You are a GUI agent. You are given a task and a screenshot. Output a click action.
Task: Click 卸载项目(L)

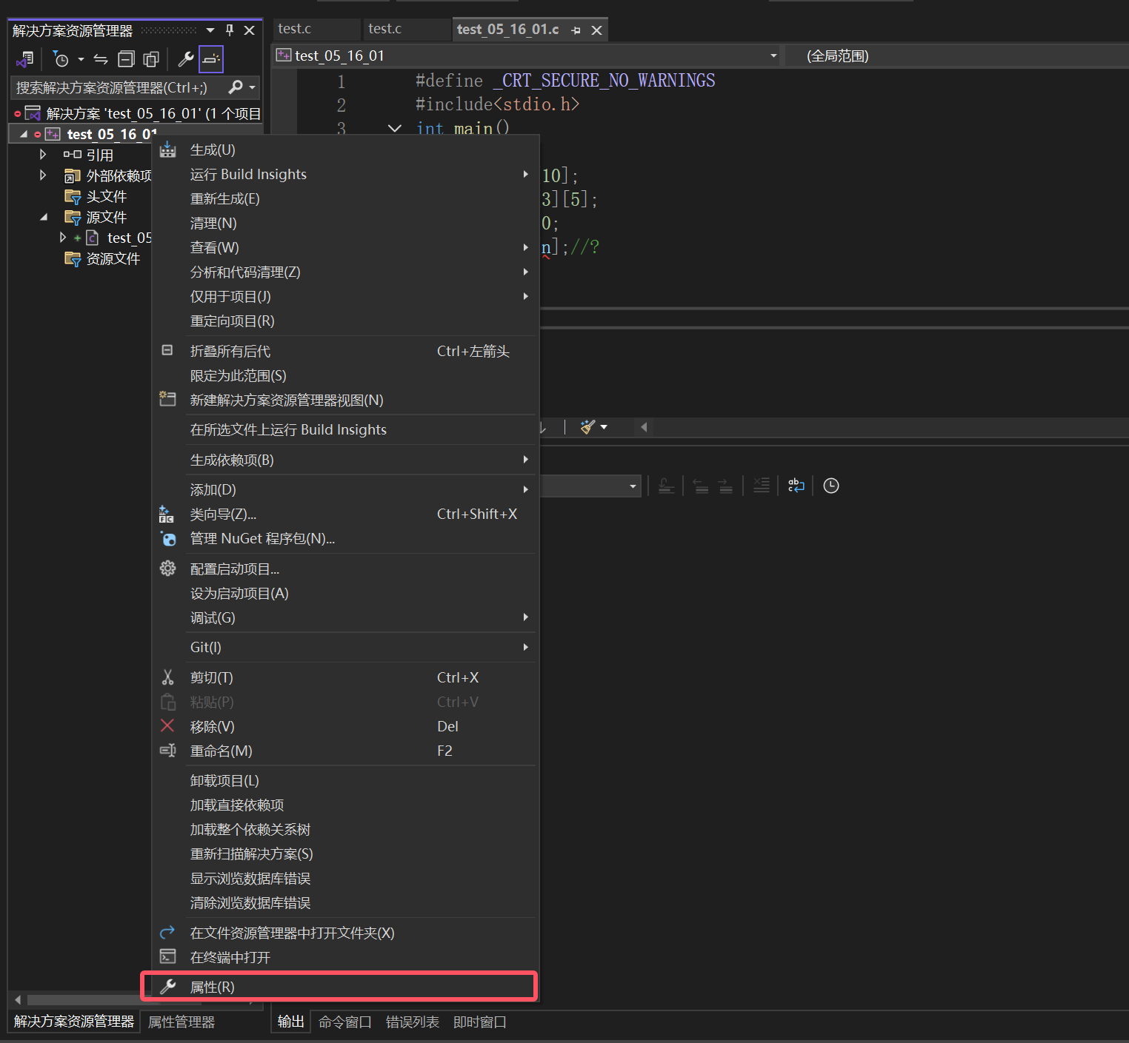tap(345, 781)
